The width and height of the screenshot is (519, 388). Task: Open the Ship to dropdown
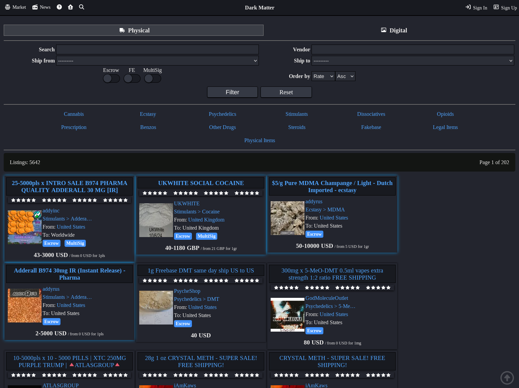(x=413, y=61)
